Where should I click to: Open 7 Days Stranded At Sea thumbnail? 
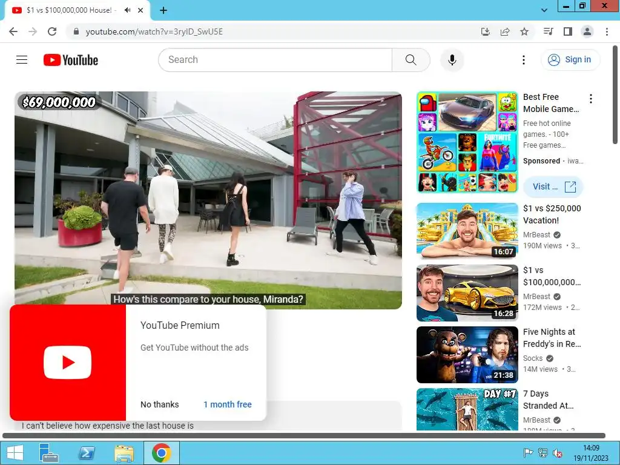click(x=467, y=409)
